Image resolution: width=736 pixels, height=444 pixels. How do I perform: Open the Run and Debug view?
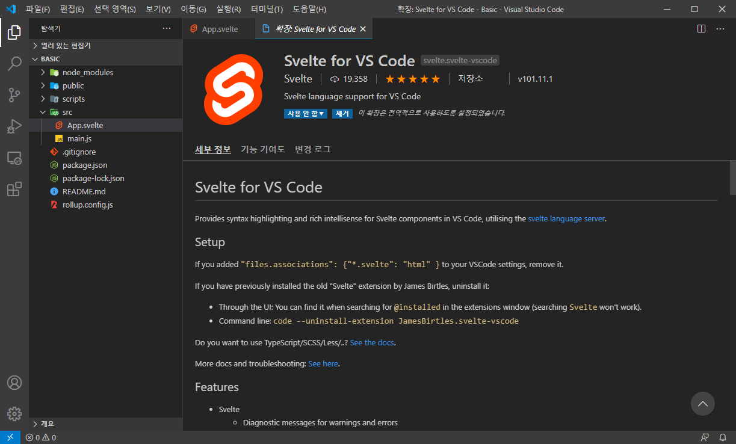[14, 126]
